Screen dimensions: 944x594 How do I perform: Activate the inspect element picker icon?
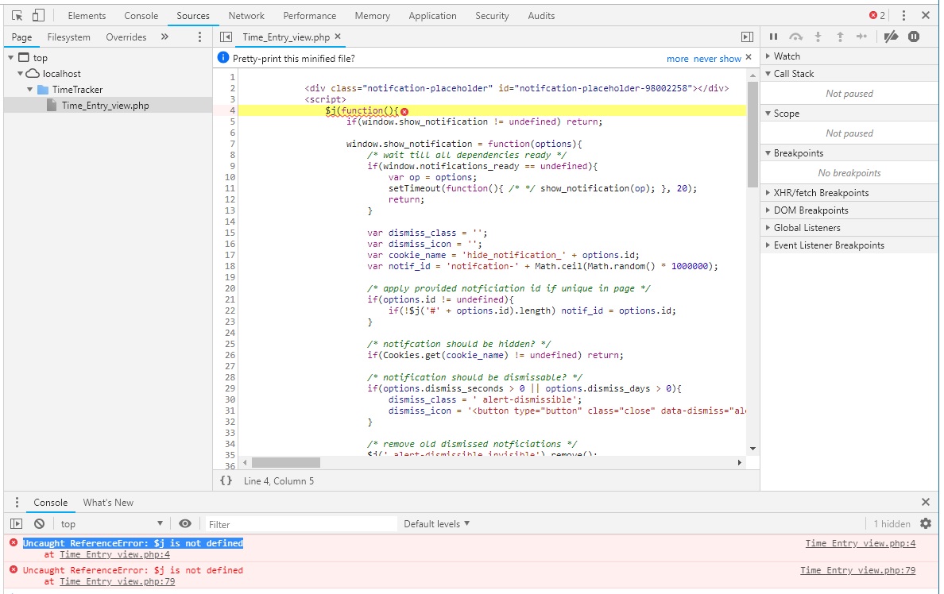(17, 16)
